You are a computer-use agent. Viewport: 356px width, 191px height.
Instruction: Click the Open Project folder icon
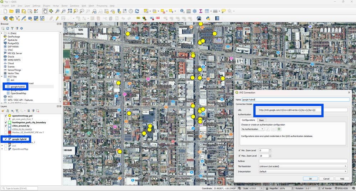11,11
